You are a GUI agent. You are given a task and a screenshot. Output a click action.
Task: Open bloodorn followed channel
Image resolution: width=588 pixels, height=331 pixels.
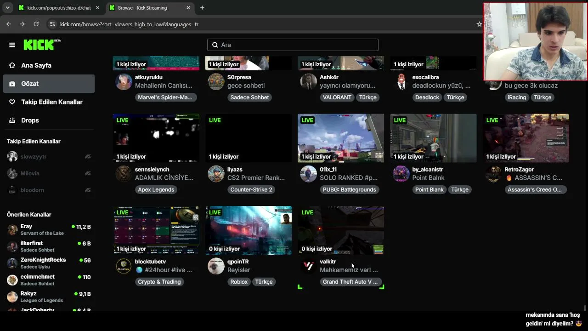coord(49,190)
